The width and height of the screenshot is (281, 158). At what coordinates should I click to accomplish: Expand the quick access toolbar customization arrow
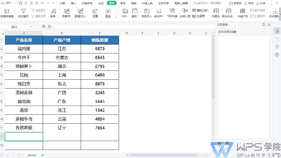[x=53, y=3]
